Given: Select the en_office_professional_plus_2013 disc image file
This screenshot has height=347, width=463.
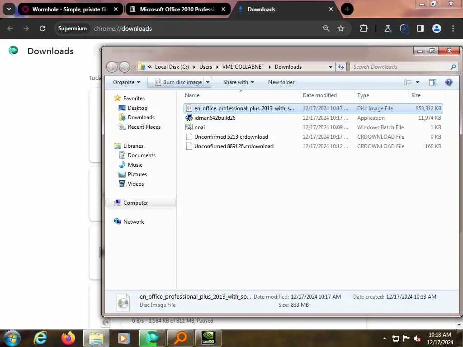Looking at the screenshot, I should 313,108.
